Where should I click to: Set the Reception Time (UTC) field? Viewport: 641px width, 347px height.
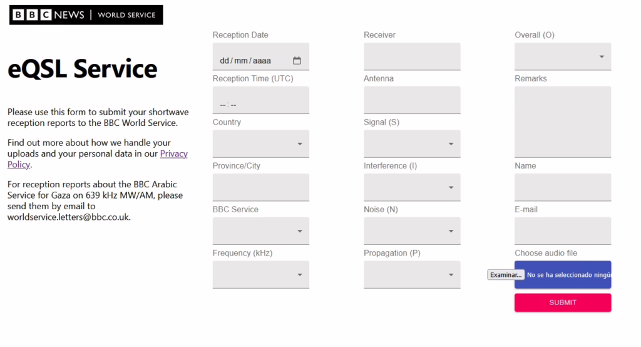[261, 100]
